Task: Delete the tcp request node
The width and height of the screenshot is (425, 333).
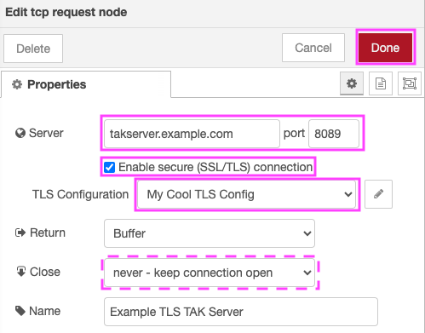Action: [x=33, y=49]
